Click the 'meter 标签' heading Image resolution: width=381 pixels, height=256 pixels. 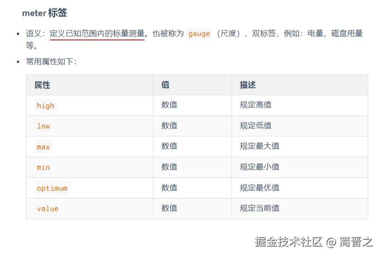coord(44,13)
